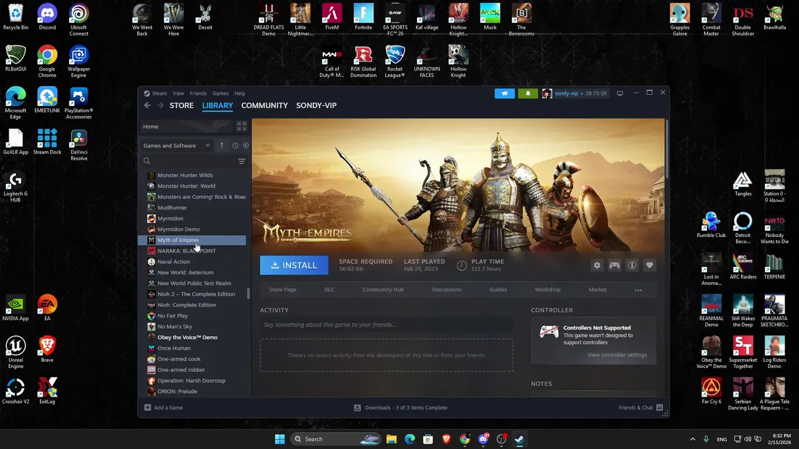Screen dimensions: 799x449
Task: Open Discord desktop shortcut
Action: tap(47, 17)
